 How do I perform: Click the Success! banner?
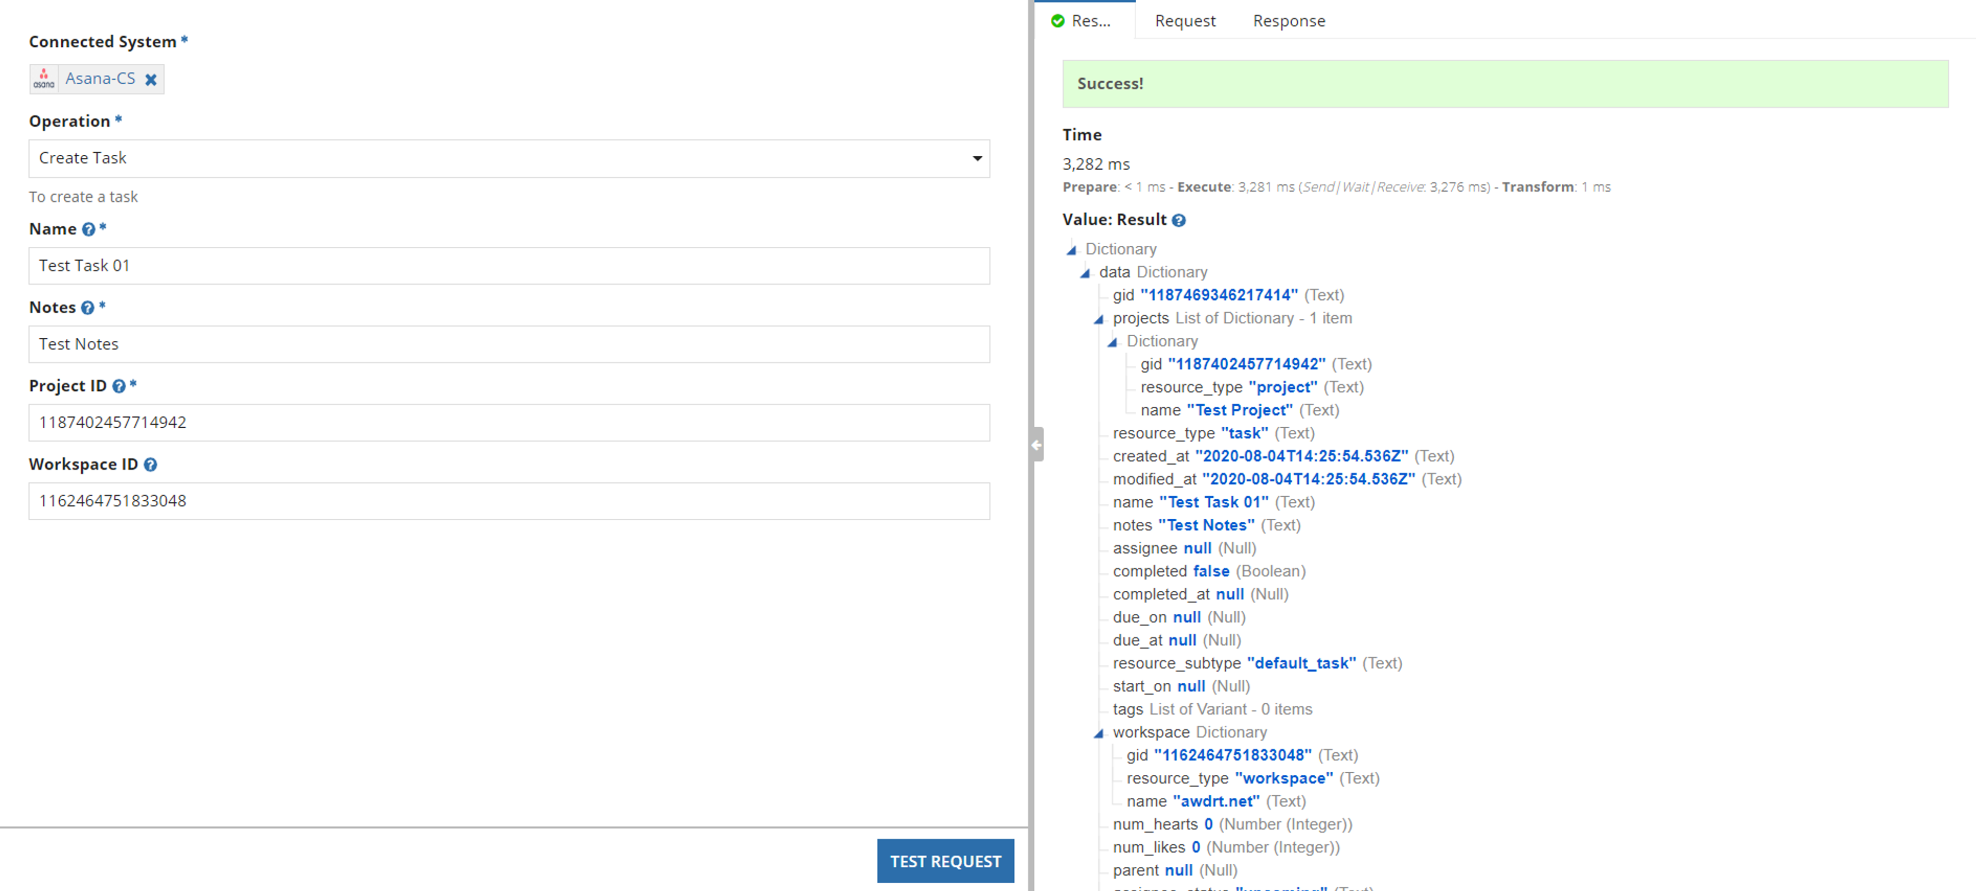tap(1505, 83)
